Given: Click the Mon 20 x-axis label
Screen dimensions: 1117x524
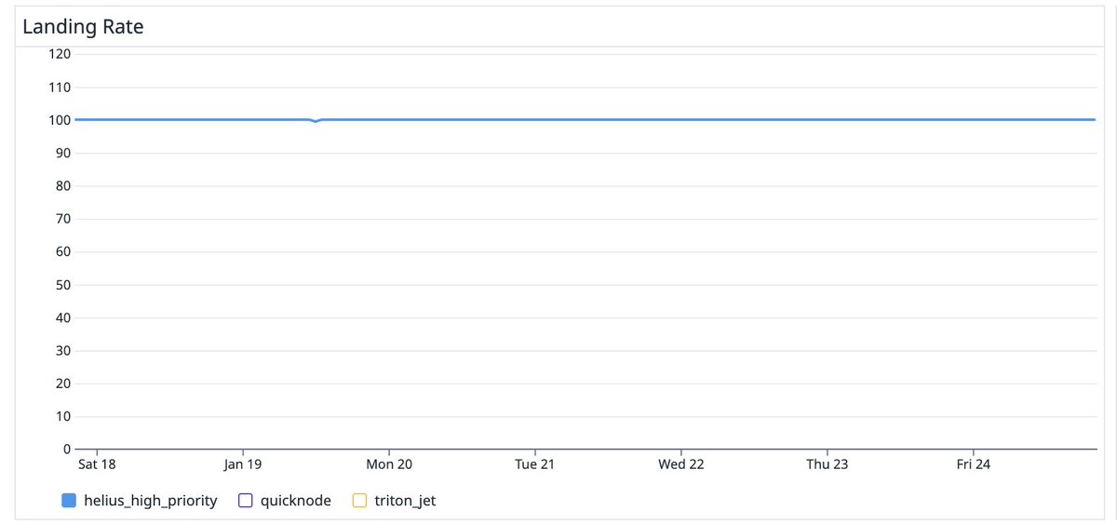Looking at the screenshot, I should [389, 464].
